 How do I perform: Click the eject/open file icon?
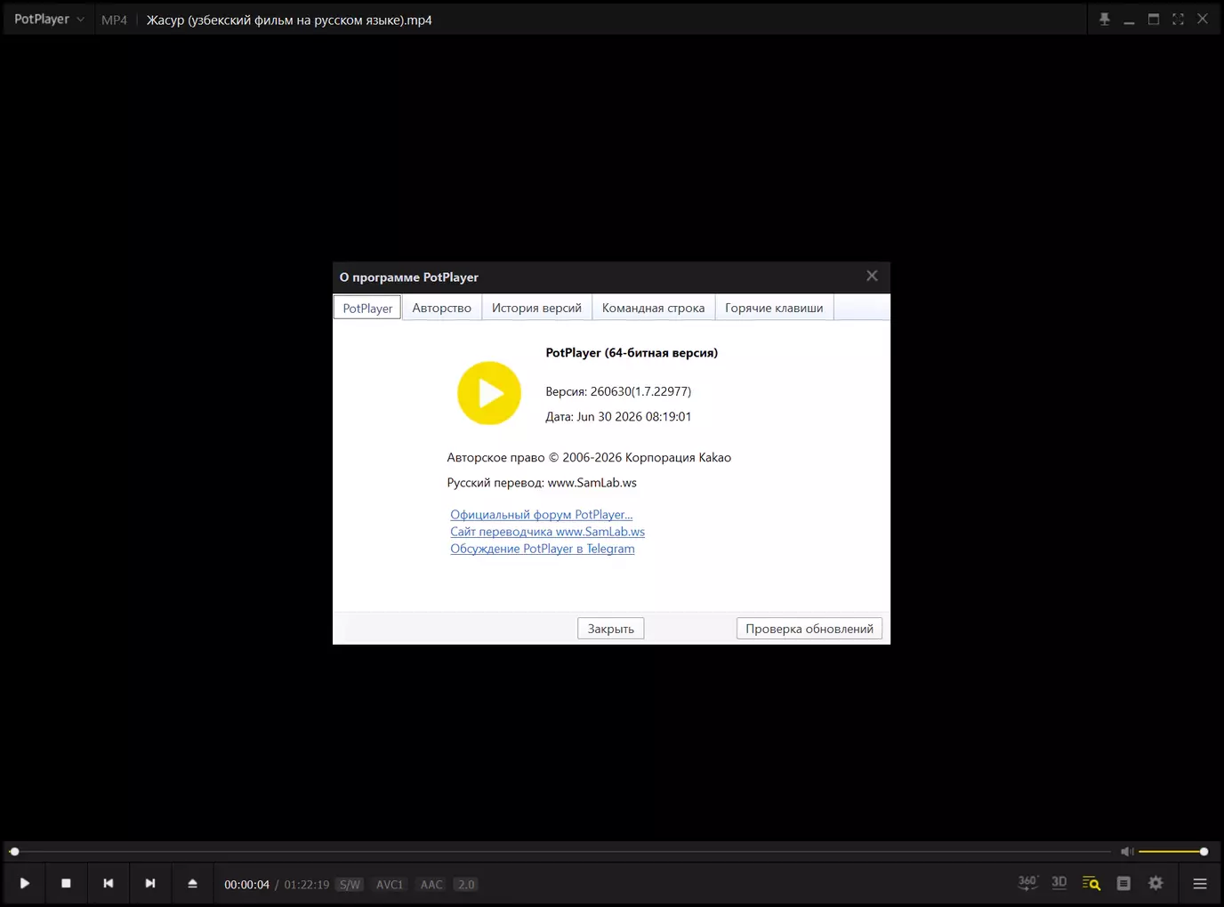coord(192,883)
